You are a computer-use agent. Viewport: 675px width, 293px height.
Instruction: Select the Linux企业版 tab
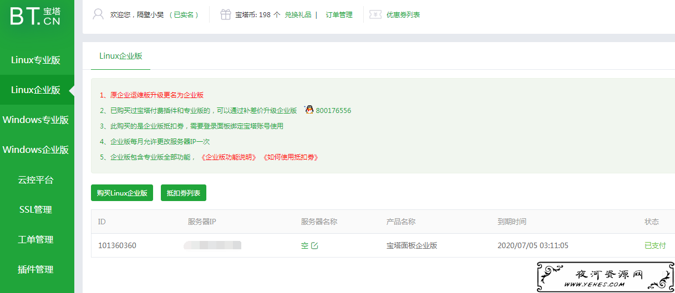point(120,56)
